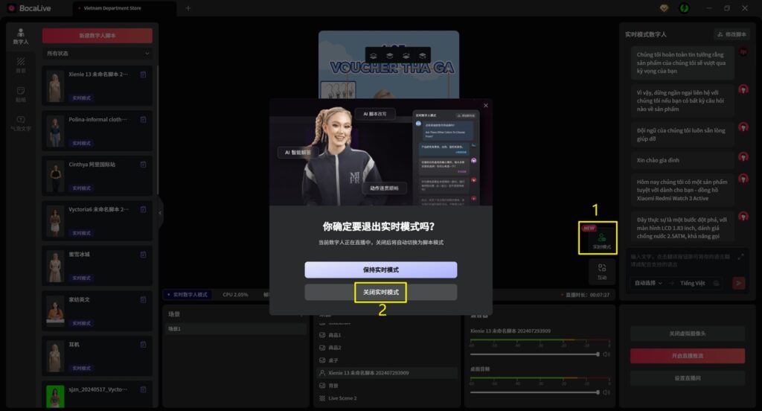Click the text input field in chat panel

[x=680, y=260]
